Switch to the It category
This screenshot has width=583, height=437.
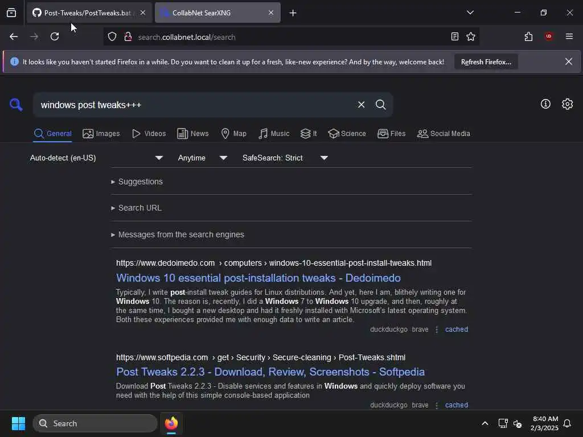tap(309, 133)
